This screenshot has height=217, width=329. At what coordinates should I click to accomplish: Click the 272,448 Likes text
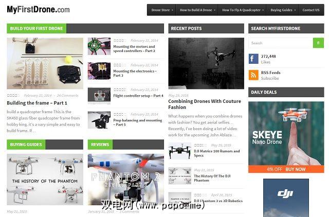[x=268, y=59]
